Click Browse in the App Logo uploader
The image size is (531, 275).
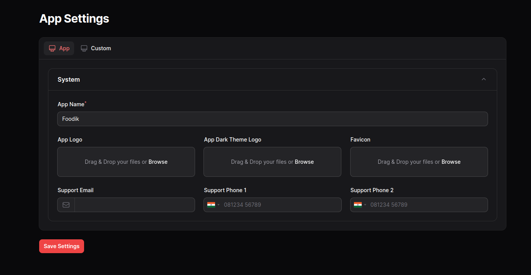tap(158, 161)
